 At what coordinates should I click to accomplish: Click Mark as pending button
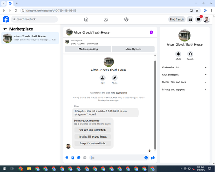(88, 49)
